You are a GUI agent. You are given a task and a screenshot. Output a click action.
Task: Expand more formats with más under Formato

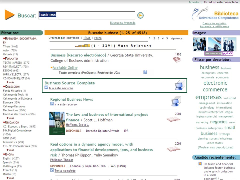(10, 82)
